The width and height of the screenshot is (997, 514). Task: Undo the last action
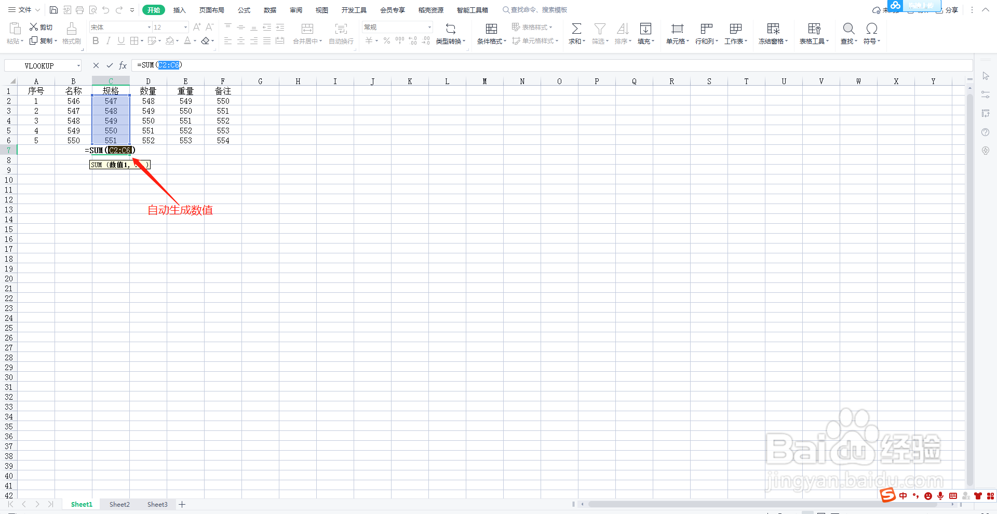106,10
